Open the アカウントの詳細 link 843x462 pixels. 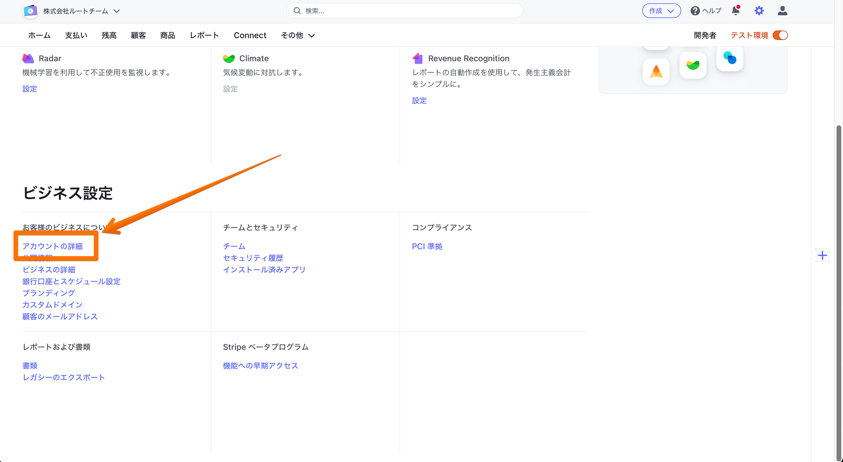(x=53, y=246)
